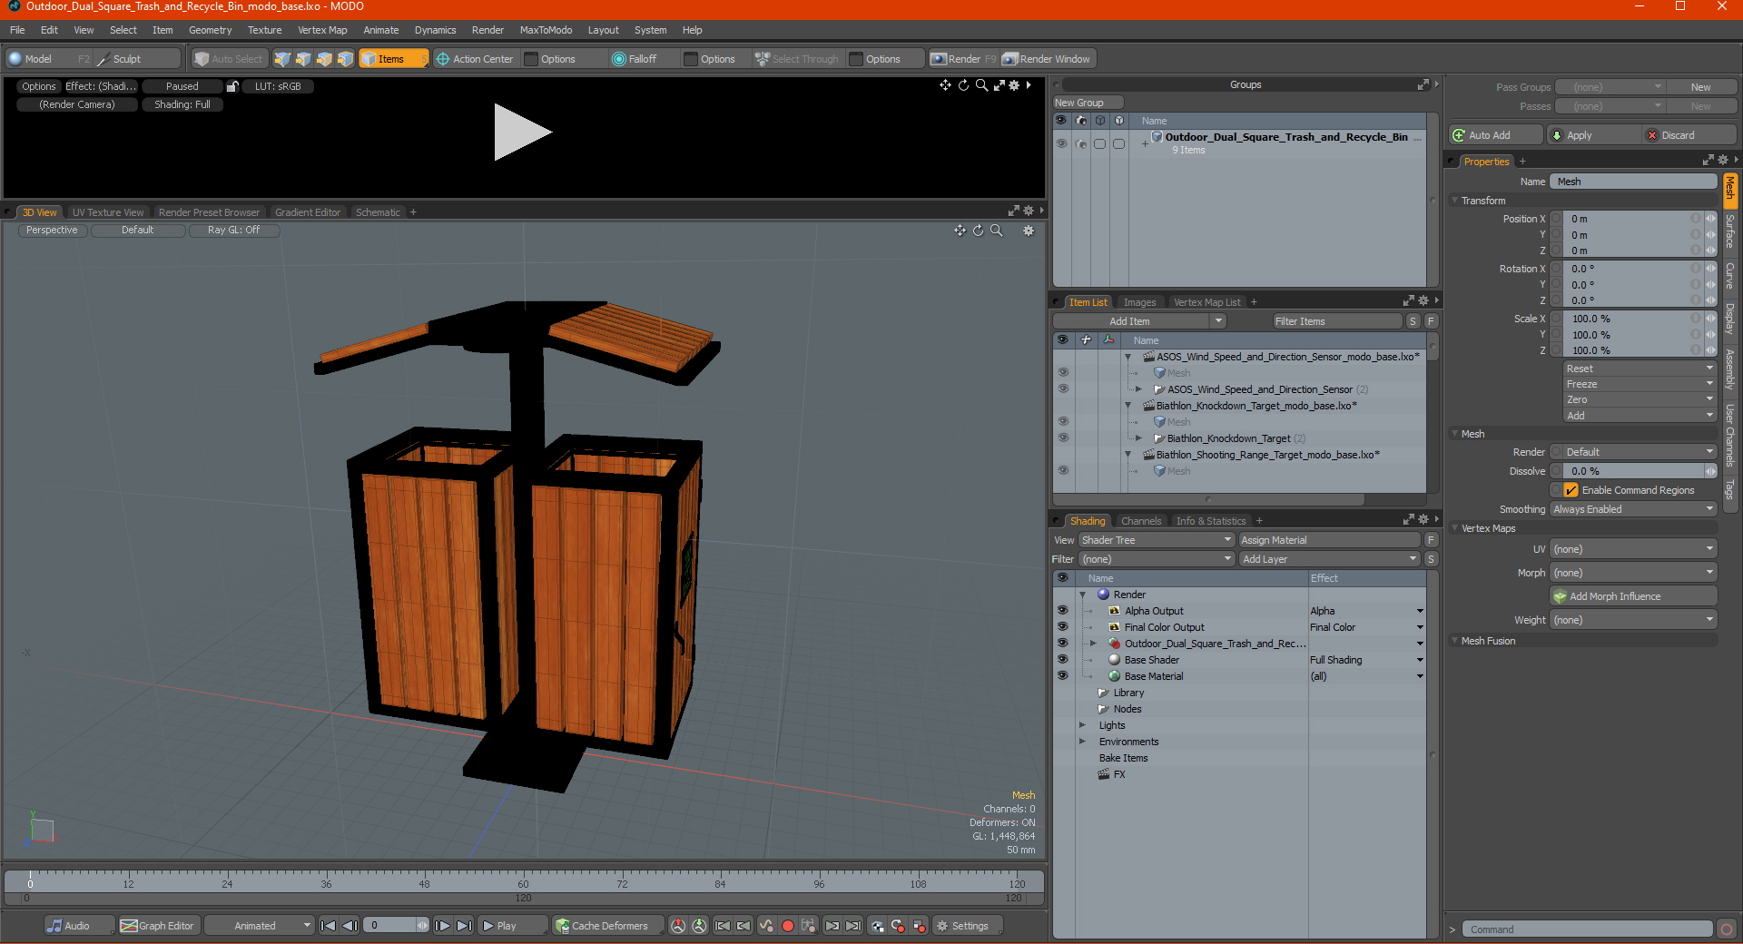Click the Apply button
Viewport: 1743px width, 944px height.
click(x=1593, y=135)
